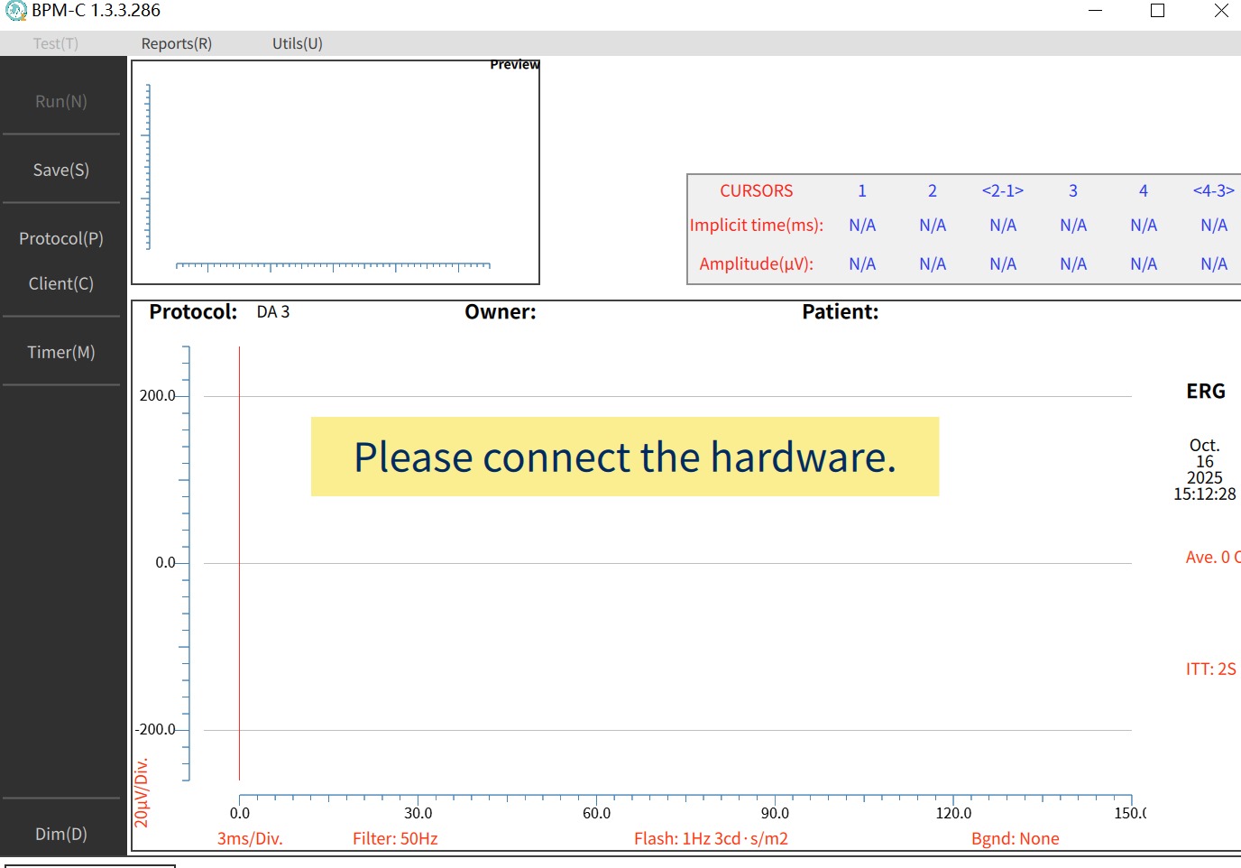Click the BPM-C app icon in title bar
Screen dimensions: 1241x868
pyautogui.click(x=15, y=11)
